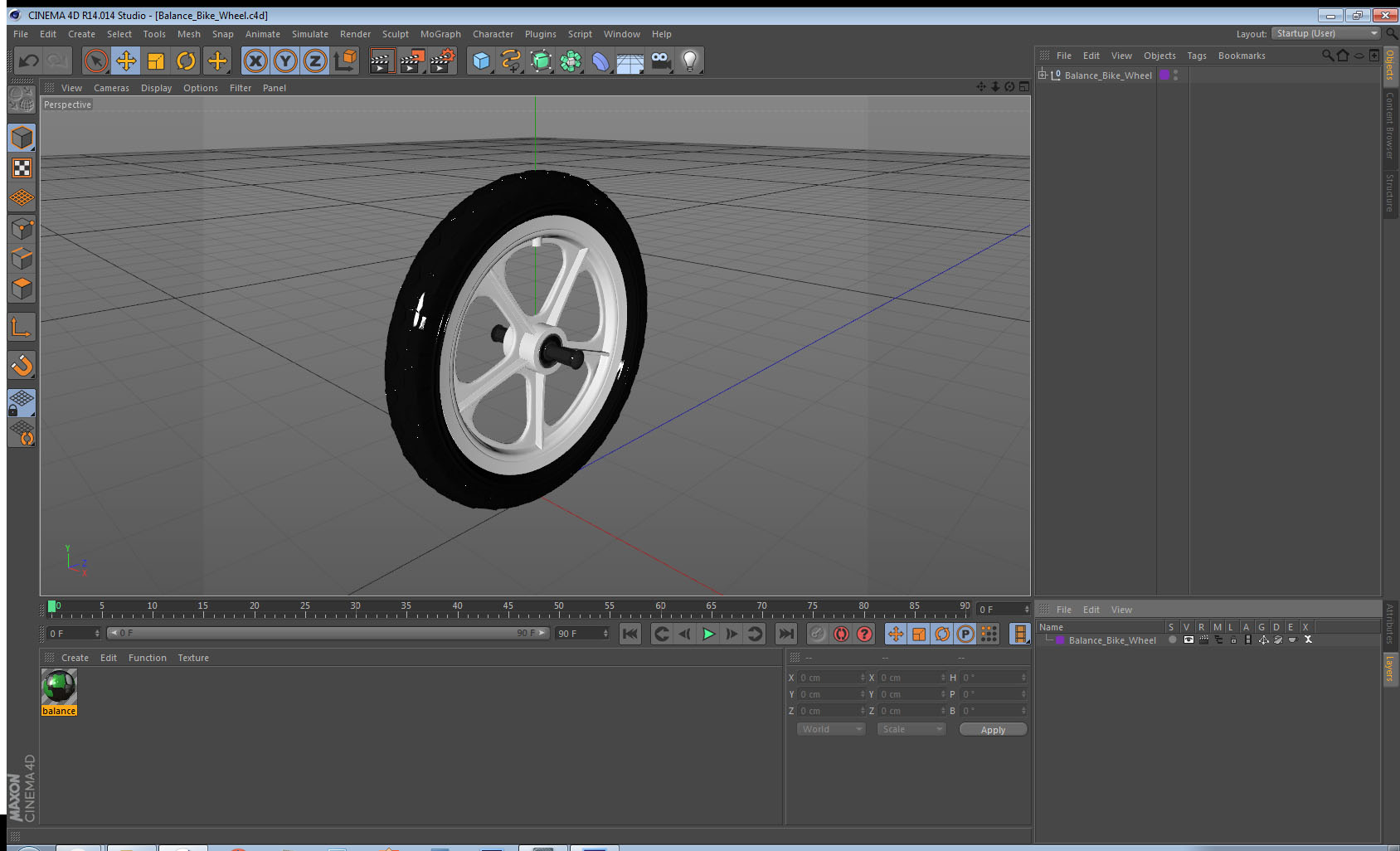Image resolution: width=1400 pixels, height=851 pixels.
Task: Select the Live Selection tool
Action: tap(96, 61)
